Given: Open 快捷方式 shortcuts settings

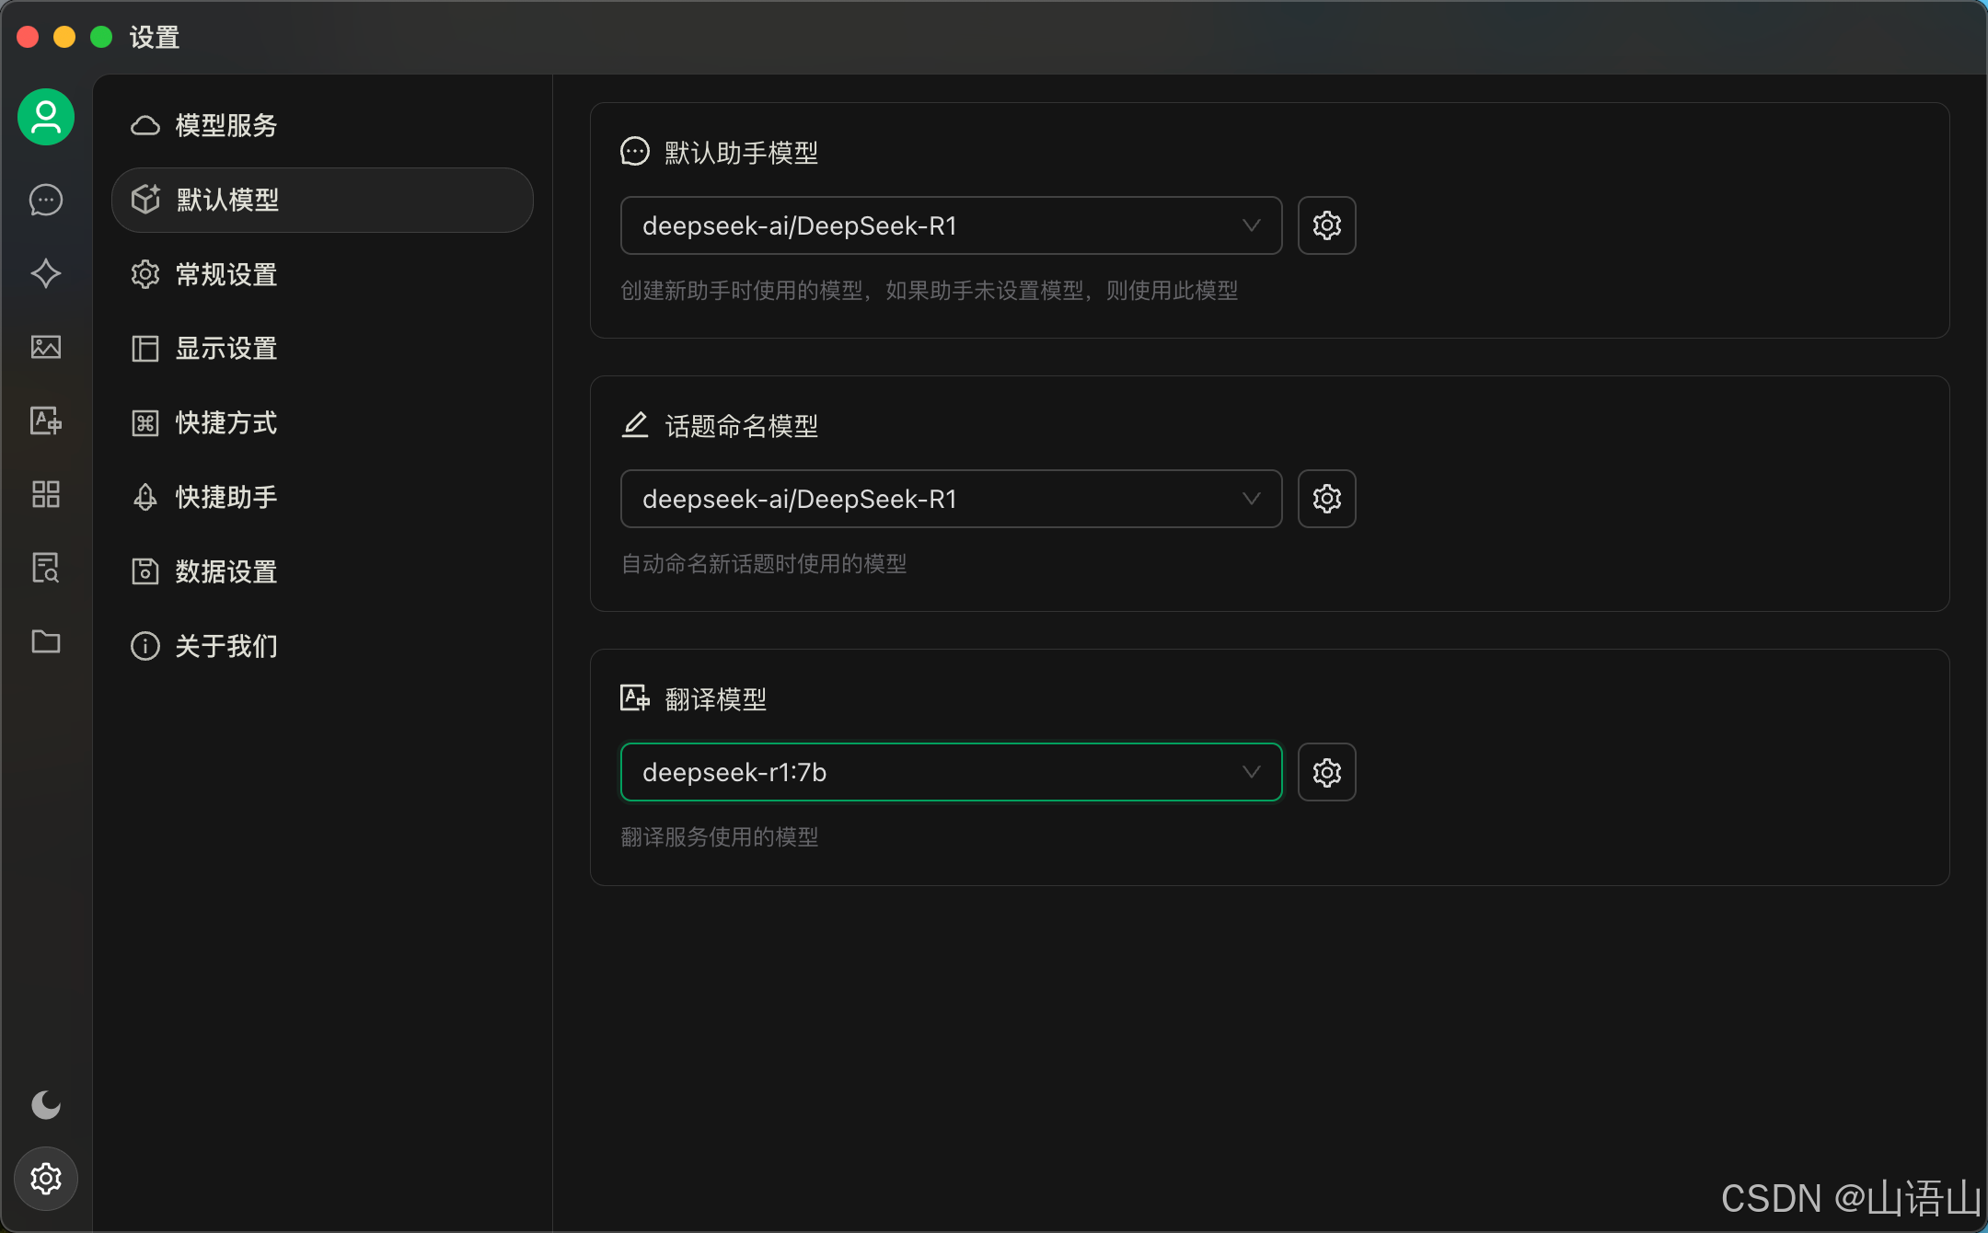Looking at the screenshot, I should pyautogui.click(x=322, y=423).
